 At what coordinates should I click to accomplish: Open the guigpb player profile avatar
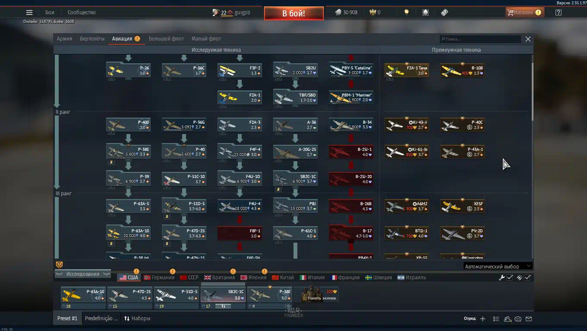(x=216, y=12)
